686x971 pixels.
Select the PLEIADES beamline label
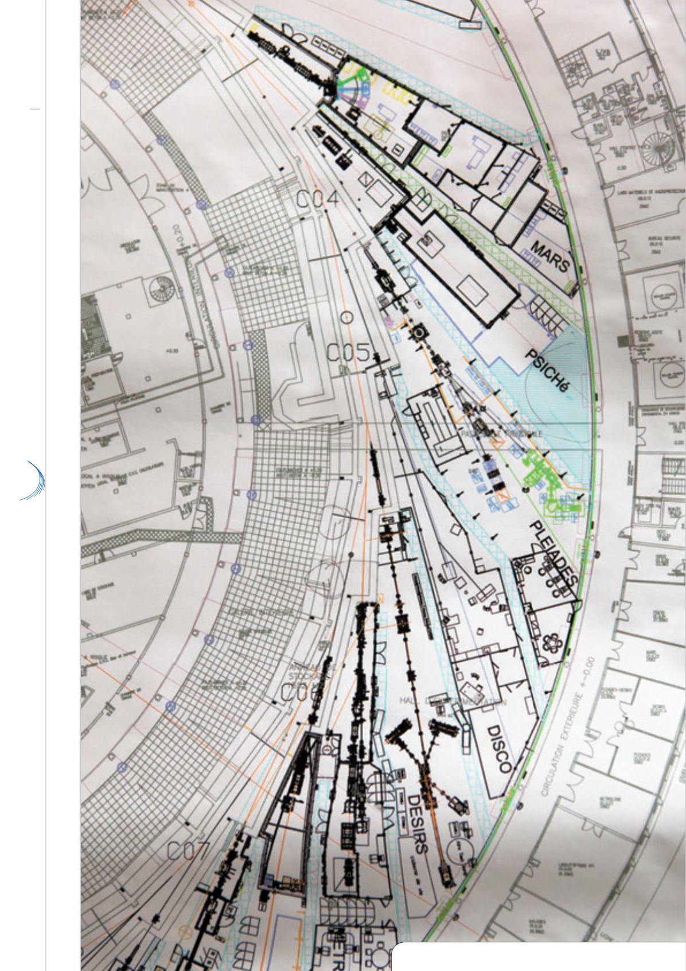[555, 552]
